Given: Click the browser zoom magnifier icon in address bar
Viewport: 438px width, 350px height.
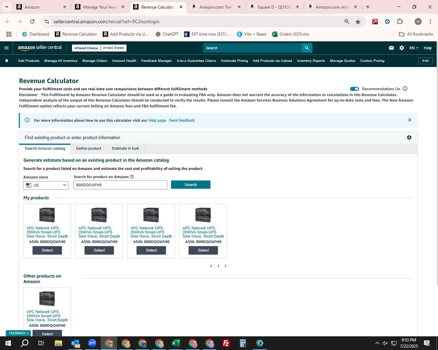Looking at the screenshot, I should click(347, 22).
